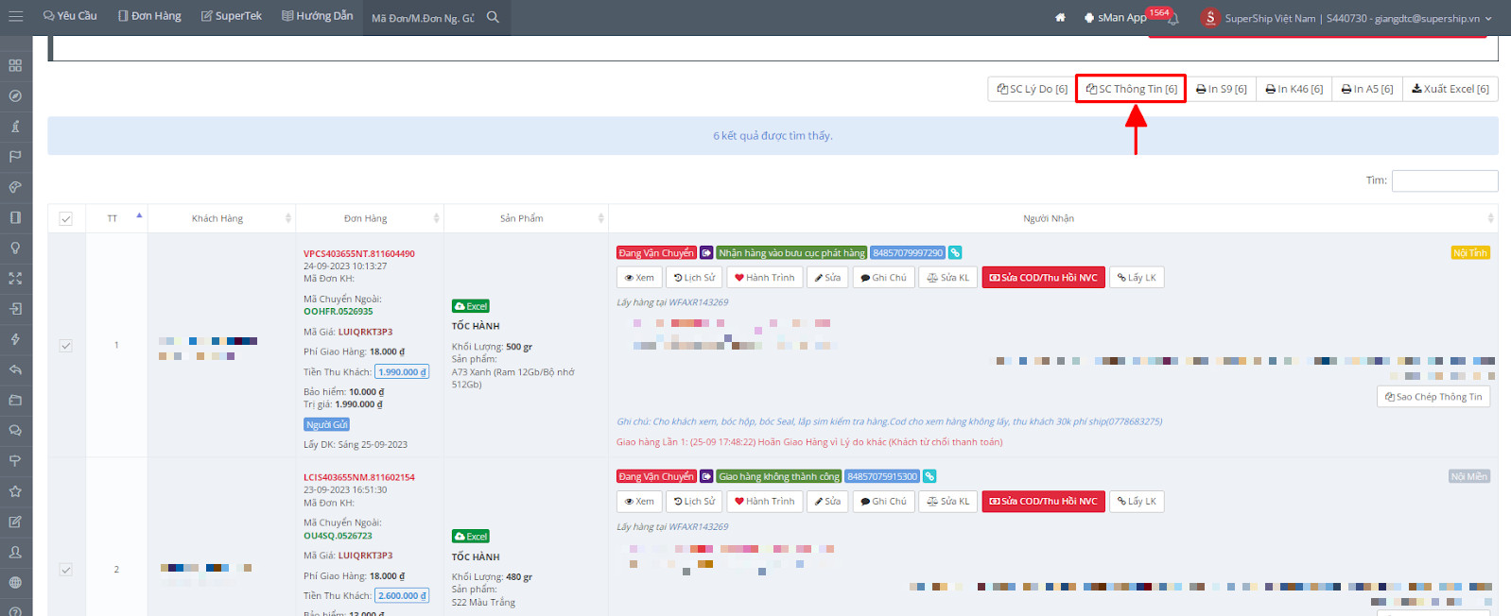Open the Hướng Dẫn menu
This screenshot has width=1511, height=616.
click(318, 16)
